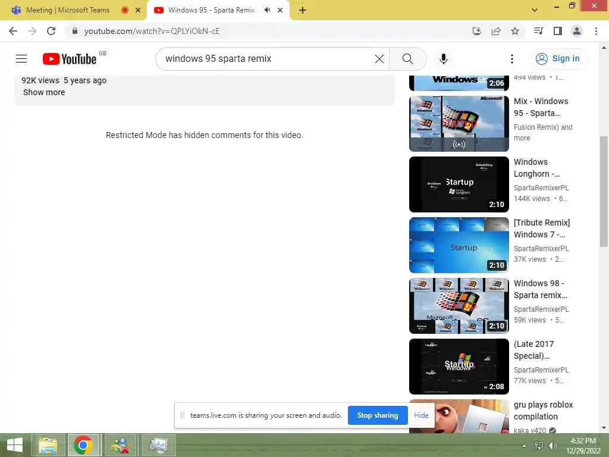Open the chart-monitor icon on the taskbar
The height and width of the screenshot is (457, 609).
[x=158, y=445]
